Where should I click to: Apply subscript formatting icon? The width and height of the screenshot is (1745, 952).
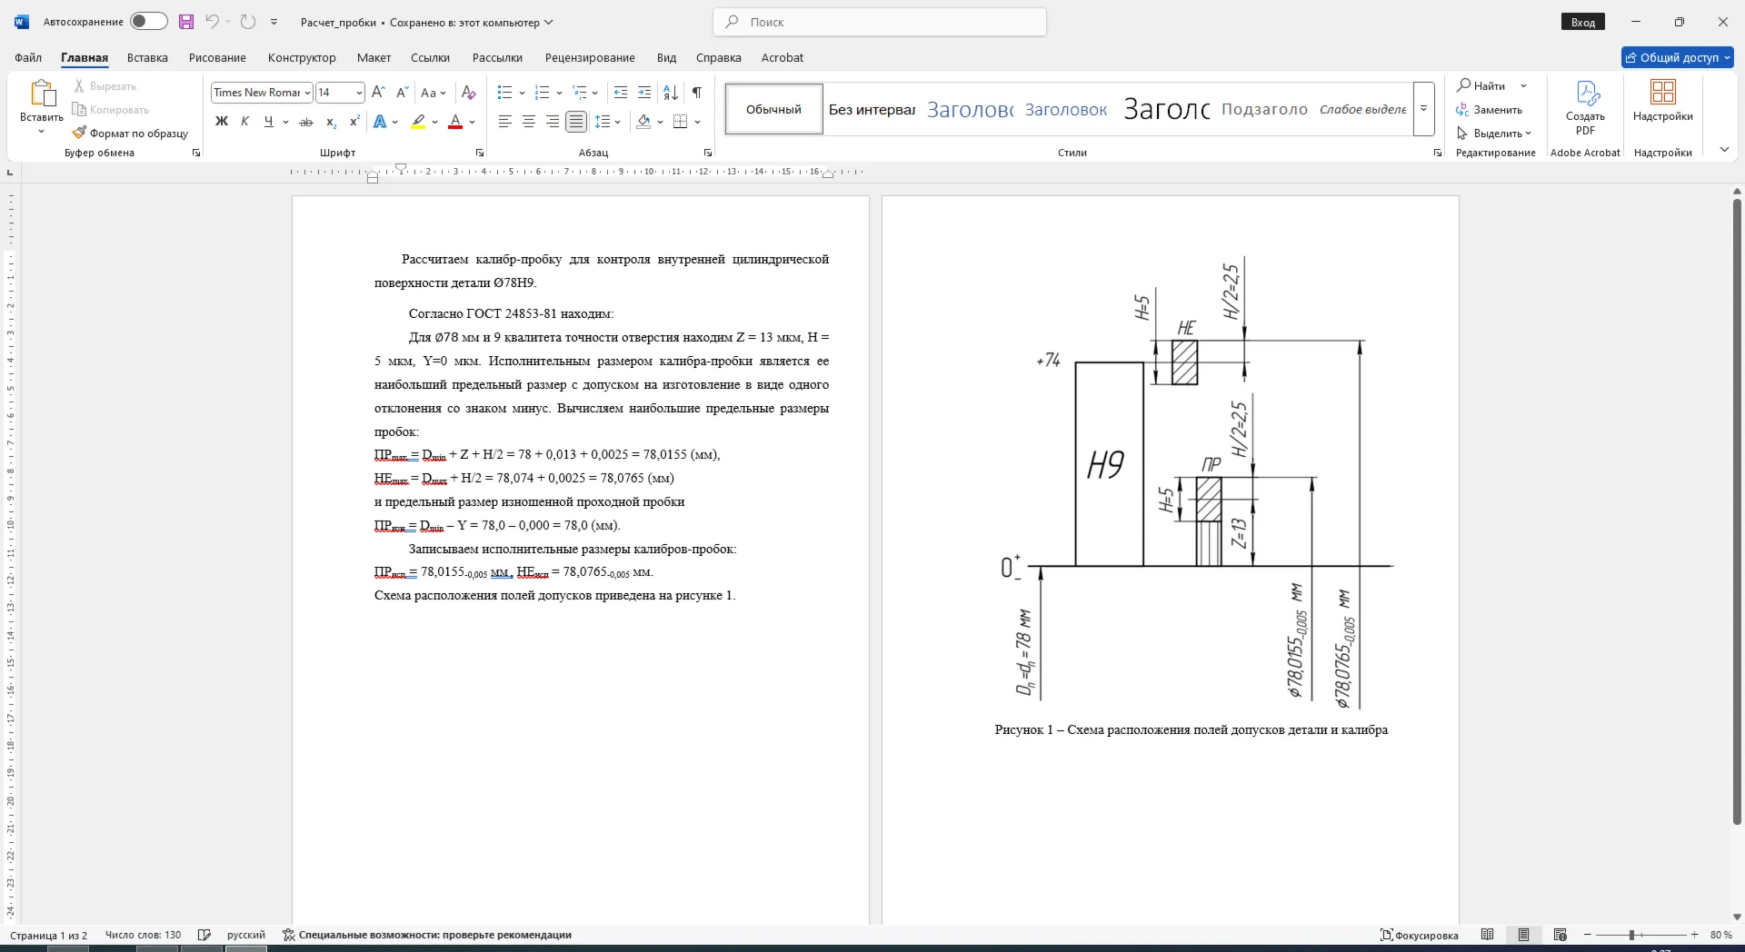331,122
